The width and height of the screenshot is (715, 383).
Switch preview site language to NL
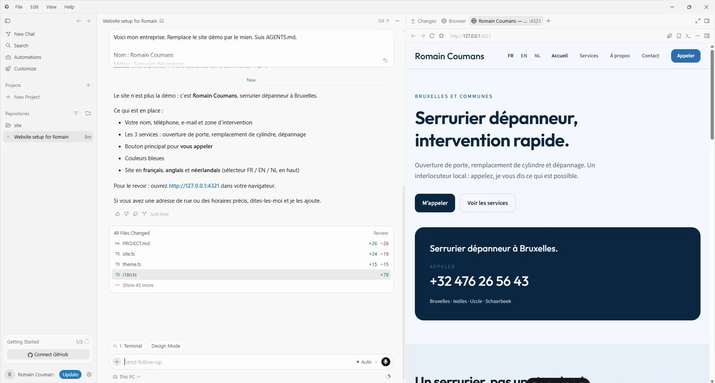tap(537, 56)
